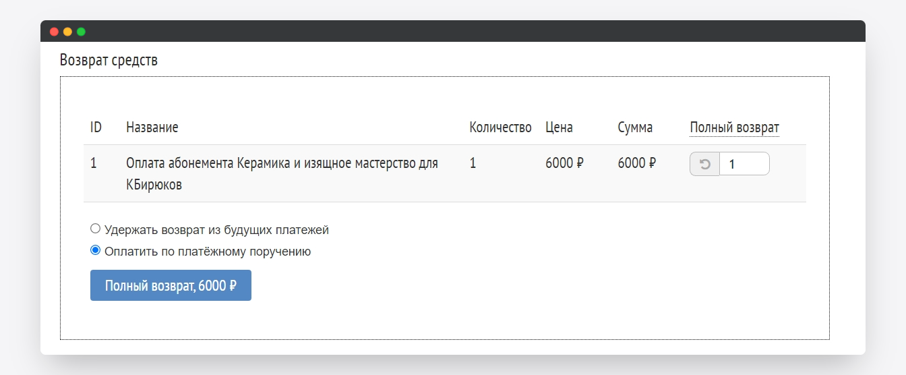Viewport: 906px width, 375px height.
Task: Click the 6000 ₽ value under Цена
Action: click(564, 163)
